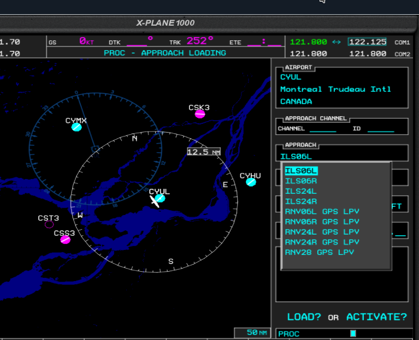
Task: Click the ETE time field
Action: click(255, 41)
